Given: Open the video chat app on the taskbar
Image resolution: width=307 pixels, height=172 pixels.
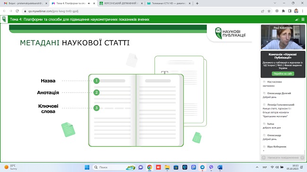Looking at the screenshot, I should click(141, 167).
